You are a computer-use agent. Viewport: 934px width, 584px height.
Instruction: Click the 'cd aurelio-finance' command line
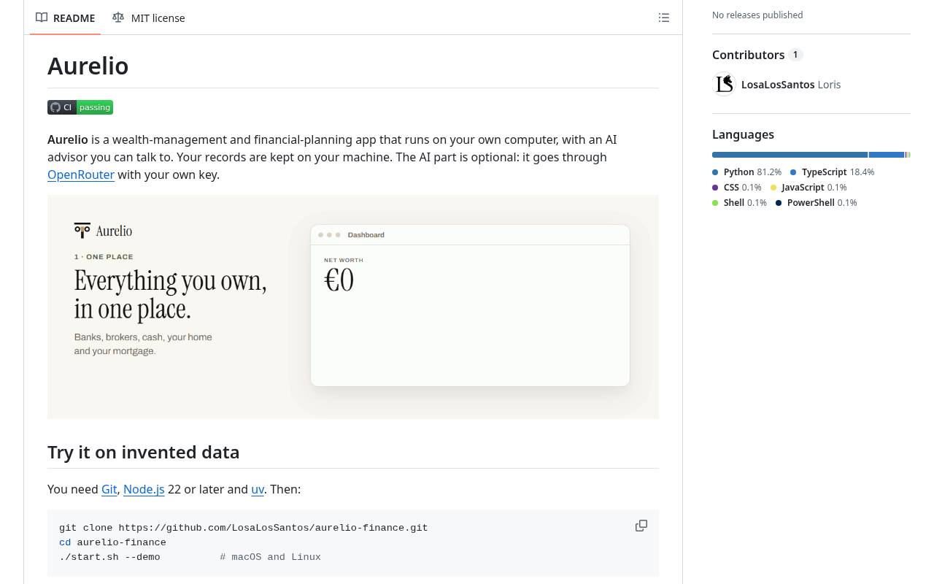click(x=112, y=542)
